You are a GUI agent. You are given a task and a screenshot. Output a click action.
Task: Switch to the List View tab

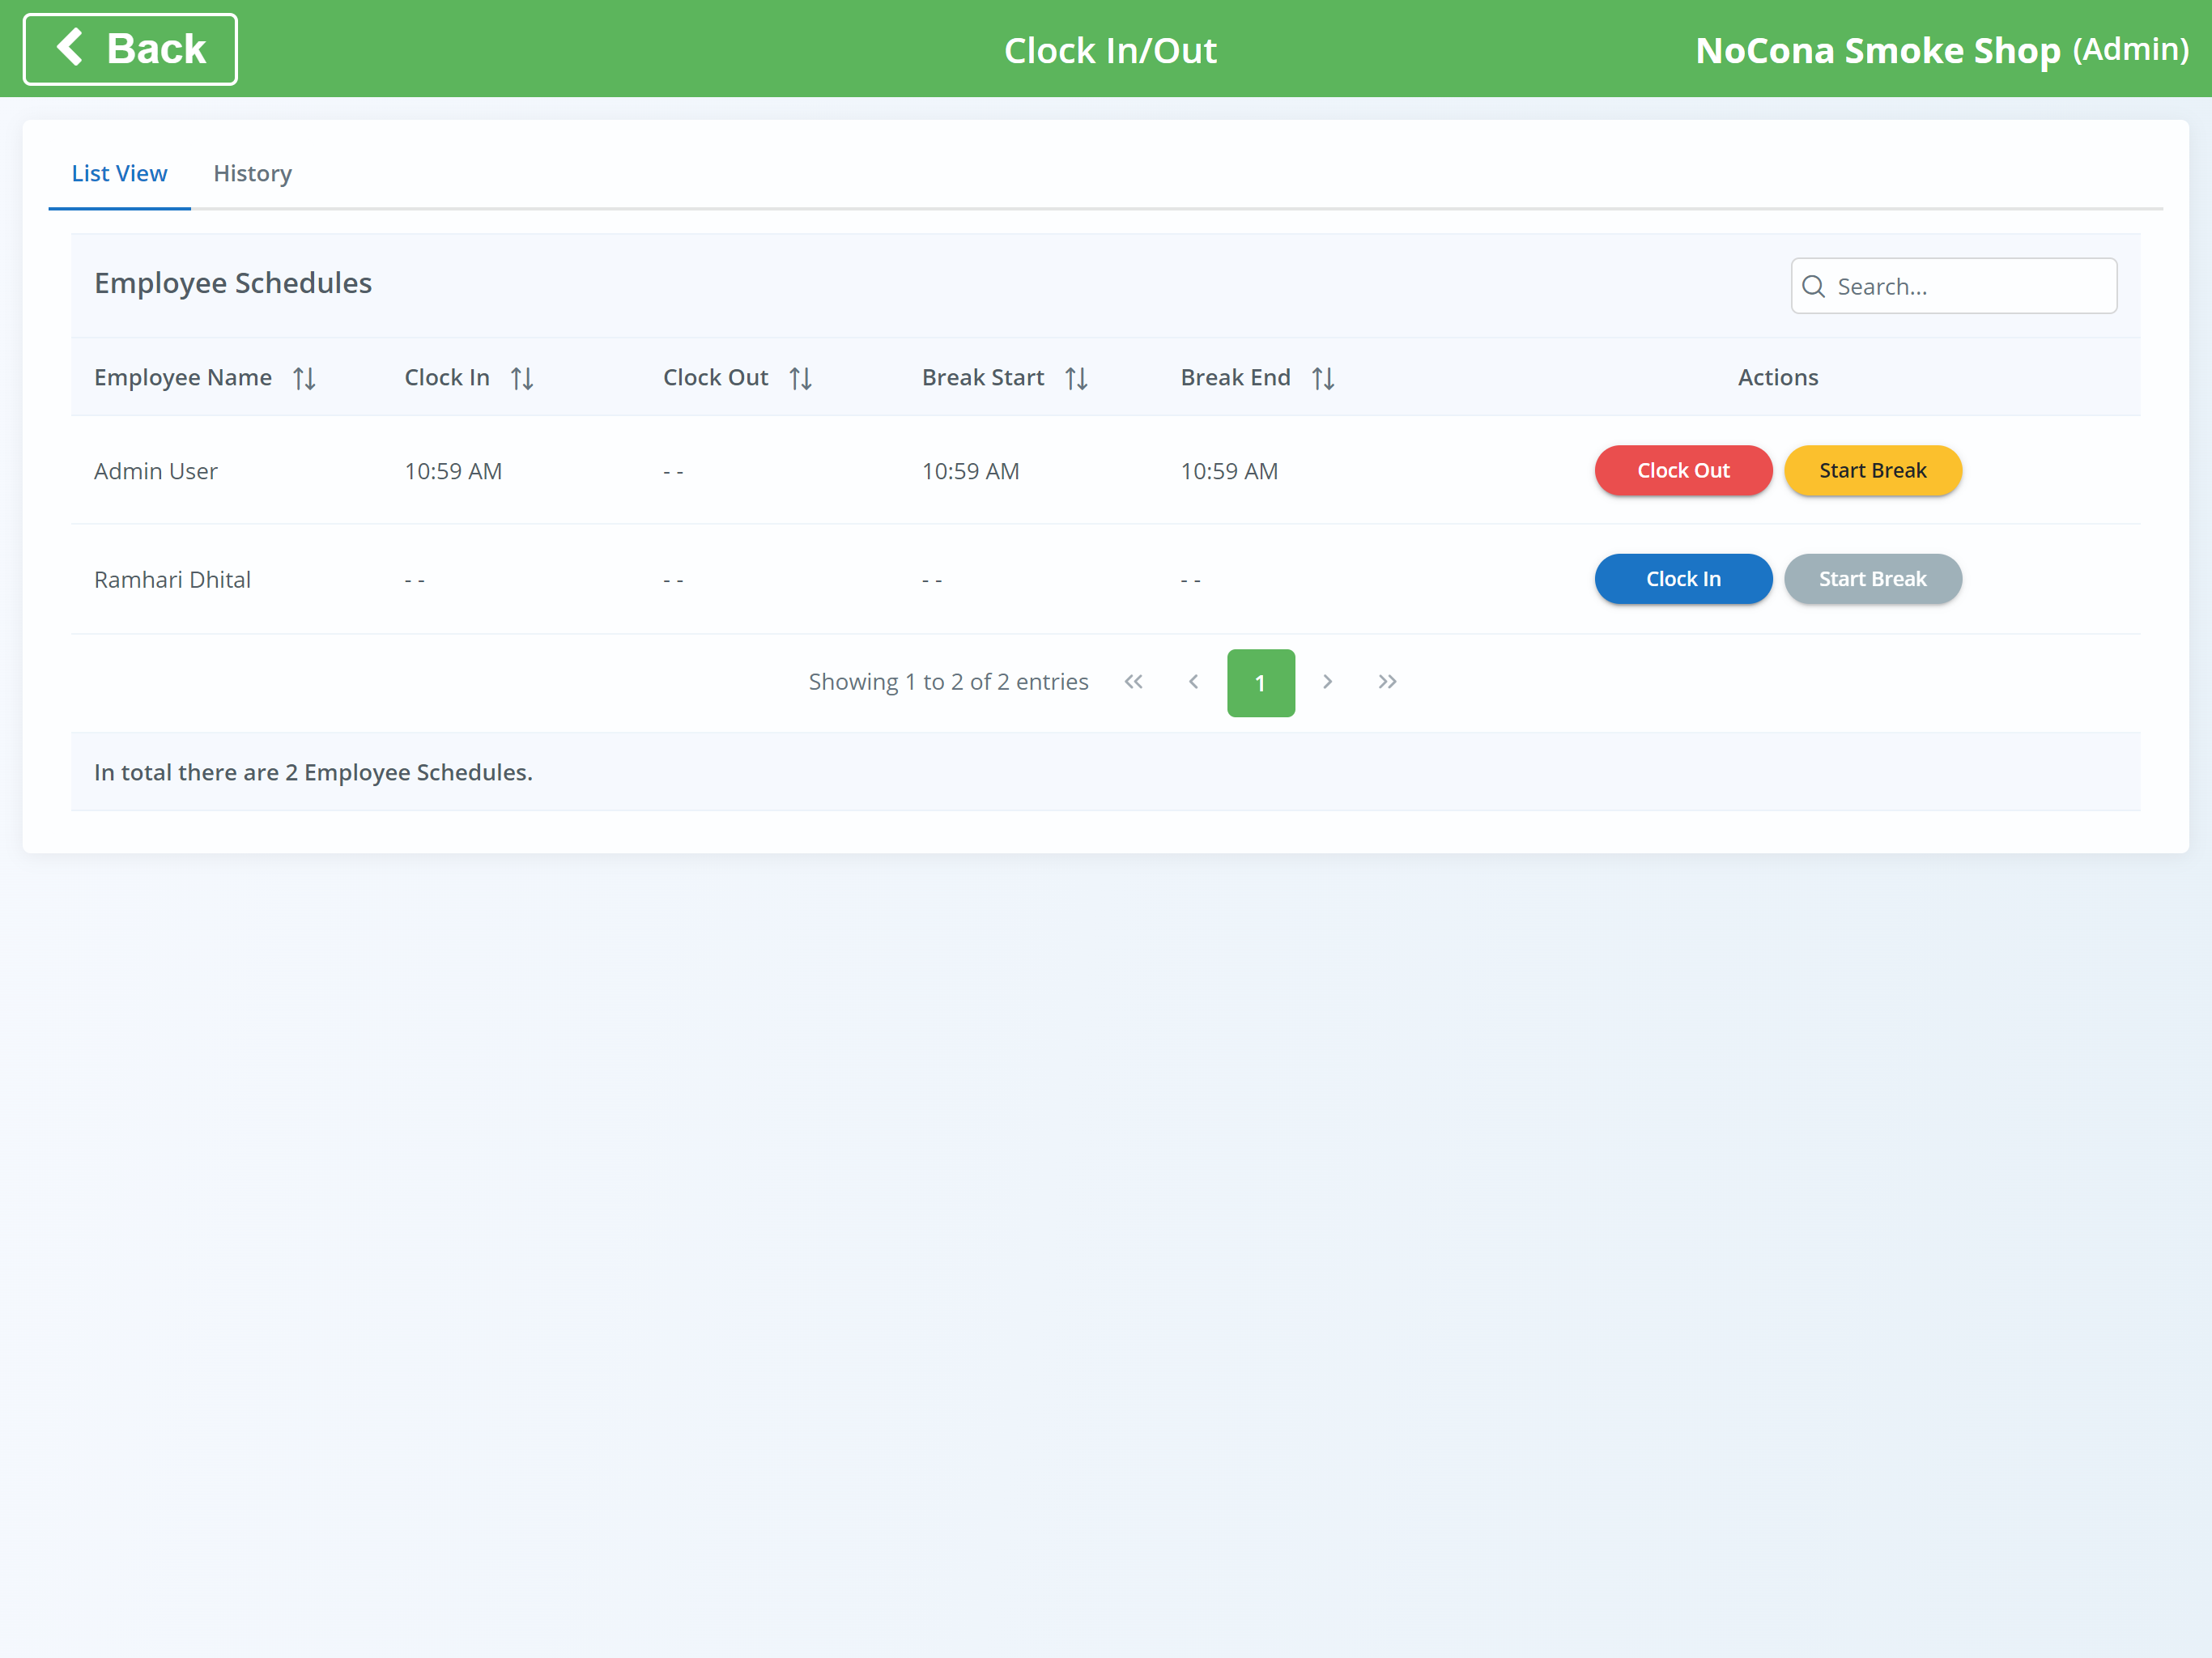[119, 173]
